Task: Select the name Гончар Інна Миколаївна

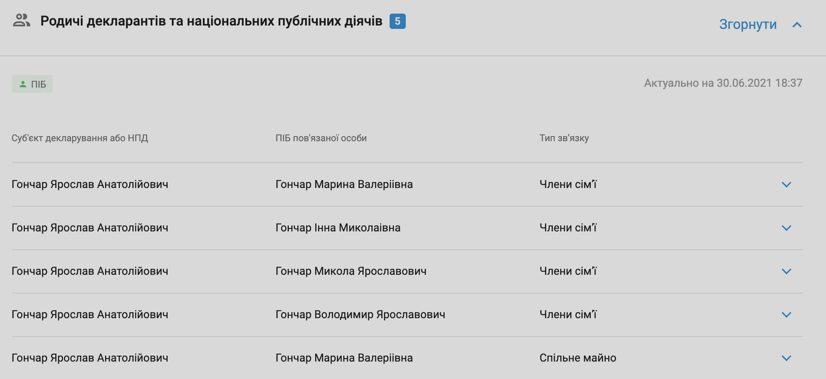Action: click(x=338, y=228)
